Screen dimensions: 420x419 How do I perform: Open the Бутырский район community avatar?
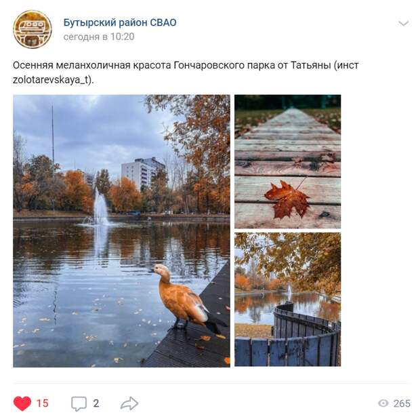click(x=33, y=29)
